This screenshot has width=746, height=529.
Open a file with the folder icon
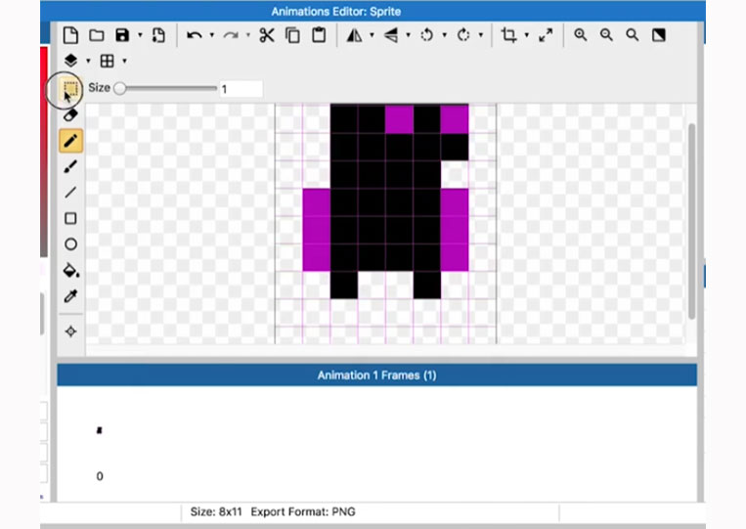pyautogui.click(x=97, y=35)
